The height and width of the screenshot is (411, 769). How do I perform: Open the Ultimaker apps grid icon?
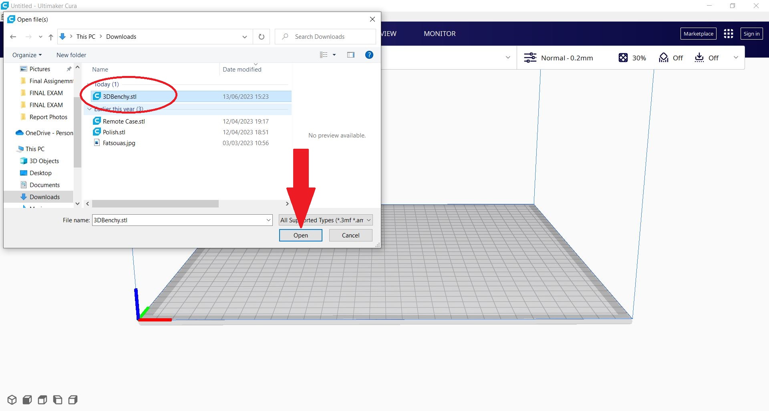click(728, 34)
